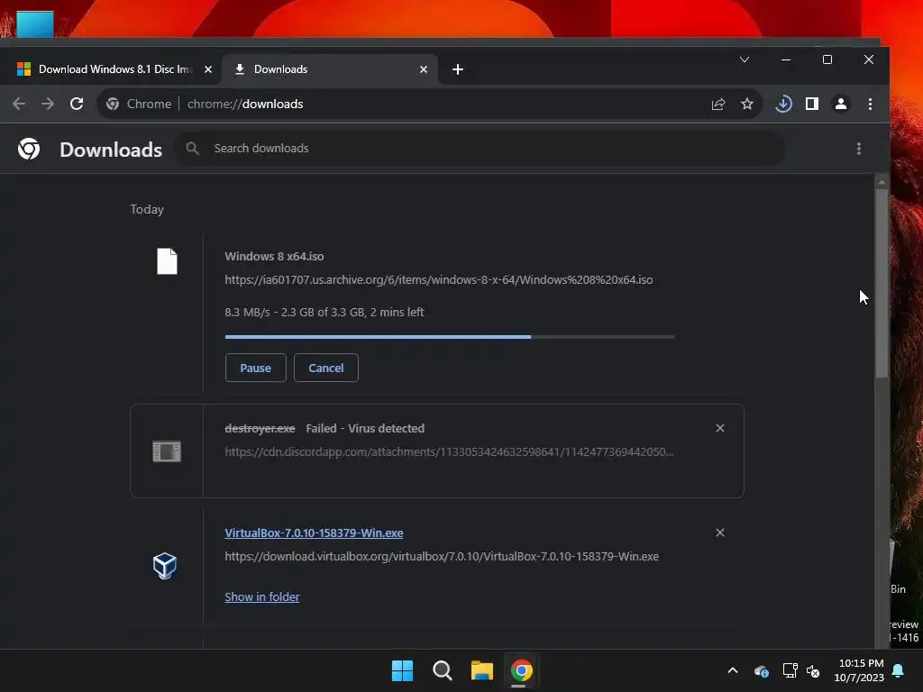
Task: Focus the Search downloads field
Action: tap(480, 149)
